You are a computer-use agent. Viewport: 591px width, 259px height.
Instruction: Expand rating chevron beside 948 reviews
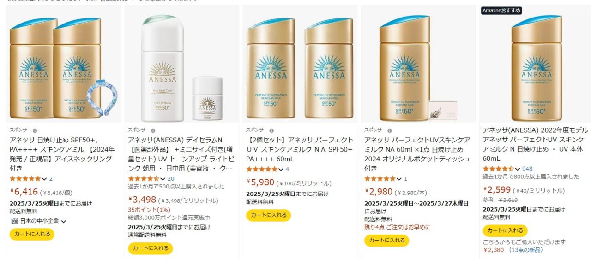coord(518,169)
